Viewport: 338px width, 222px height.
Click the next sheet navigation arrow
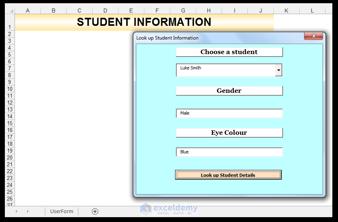pos(27,212)
